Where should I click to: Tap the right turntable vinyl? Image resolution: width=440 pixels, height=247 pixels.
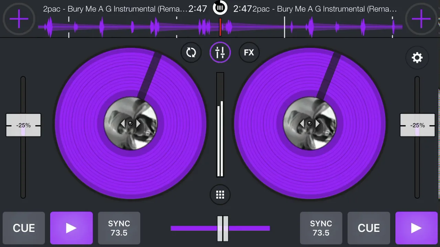310,123
